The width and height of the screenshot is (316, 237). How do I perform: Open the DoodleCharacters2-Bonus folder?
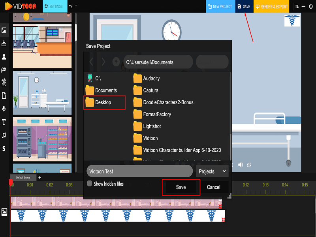tap(163, 102)
